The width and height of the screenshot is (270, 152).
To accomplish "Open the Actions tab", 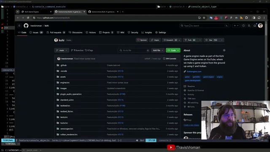I will pos(91,33).
